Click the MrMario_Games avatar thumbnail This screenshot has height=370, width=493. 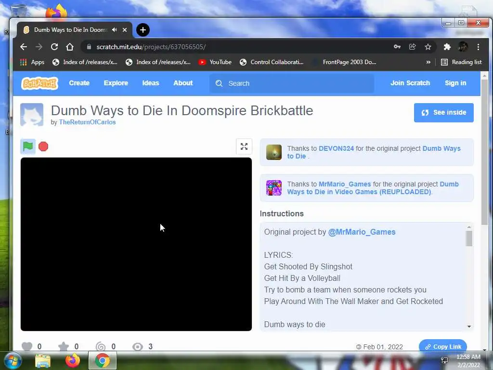pos(274,188)
